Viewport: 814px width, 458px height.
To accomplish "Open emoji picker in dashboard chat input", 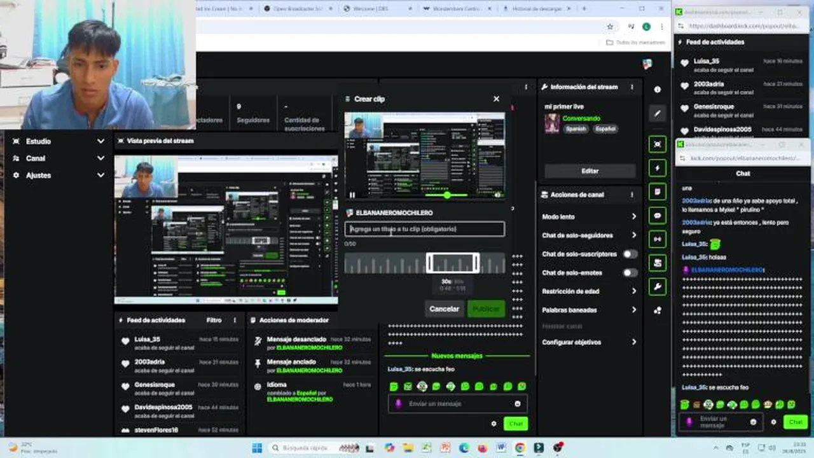I will click(518, 404).
